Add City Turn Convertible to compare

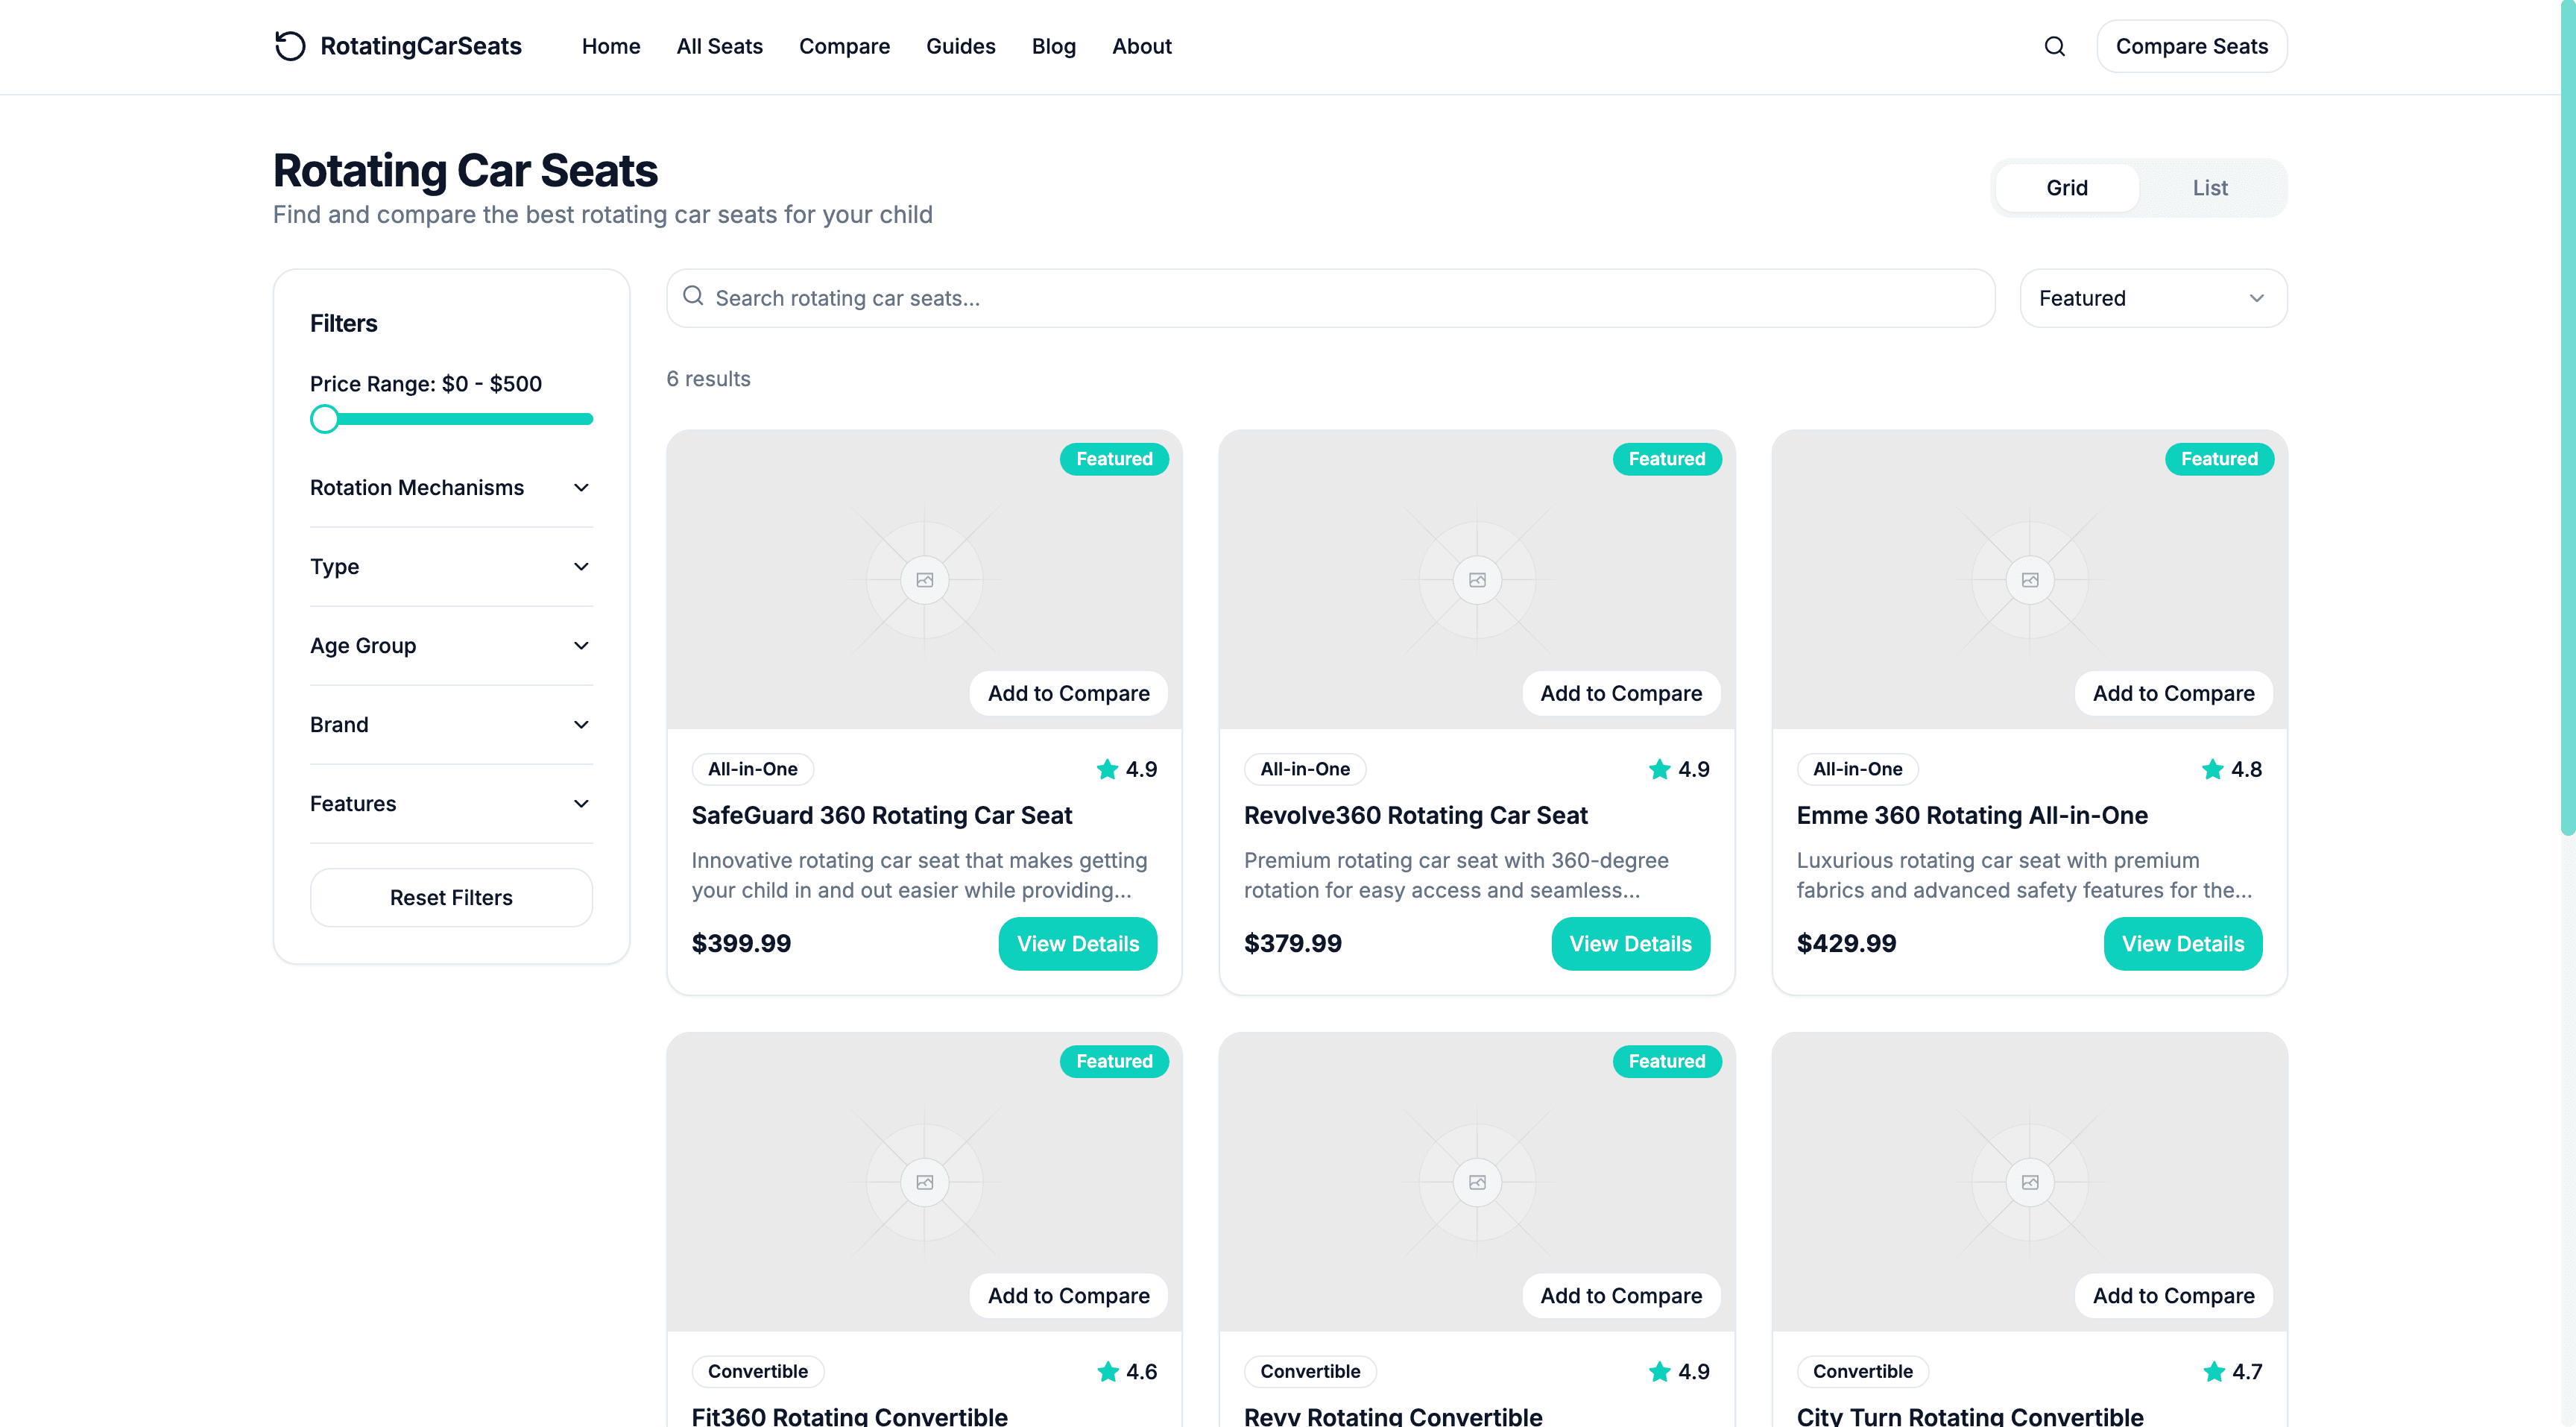click(2173, 1295)
